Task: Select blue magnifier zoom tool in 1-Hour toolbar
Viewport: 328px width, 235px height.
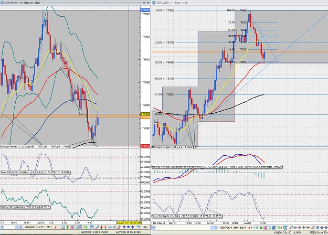Action: tap(291, 228)
